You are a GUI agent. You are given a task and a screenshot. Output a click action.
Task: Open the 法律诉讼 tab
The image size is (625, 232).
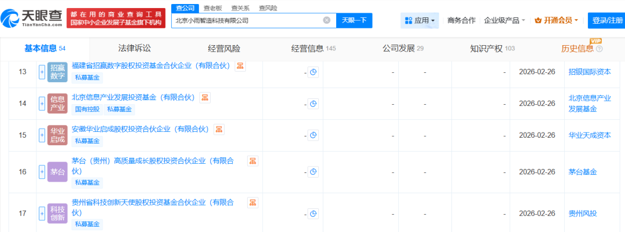coord(135,49)
